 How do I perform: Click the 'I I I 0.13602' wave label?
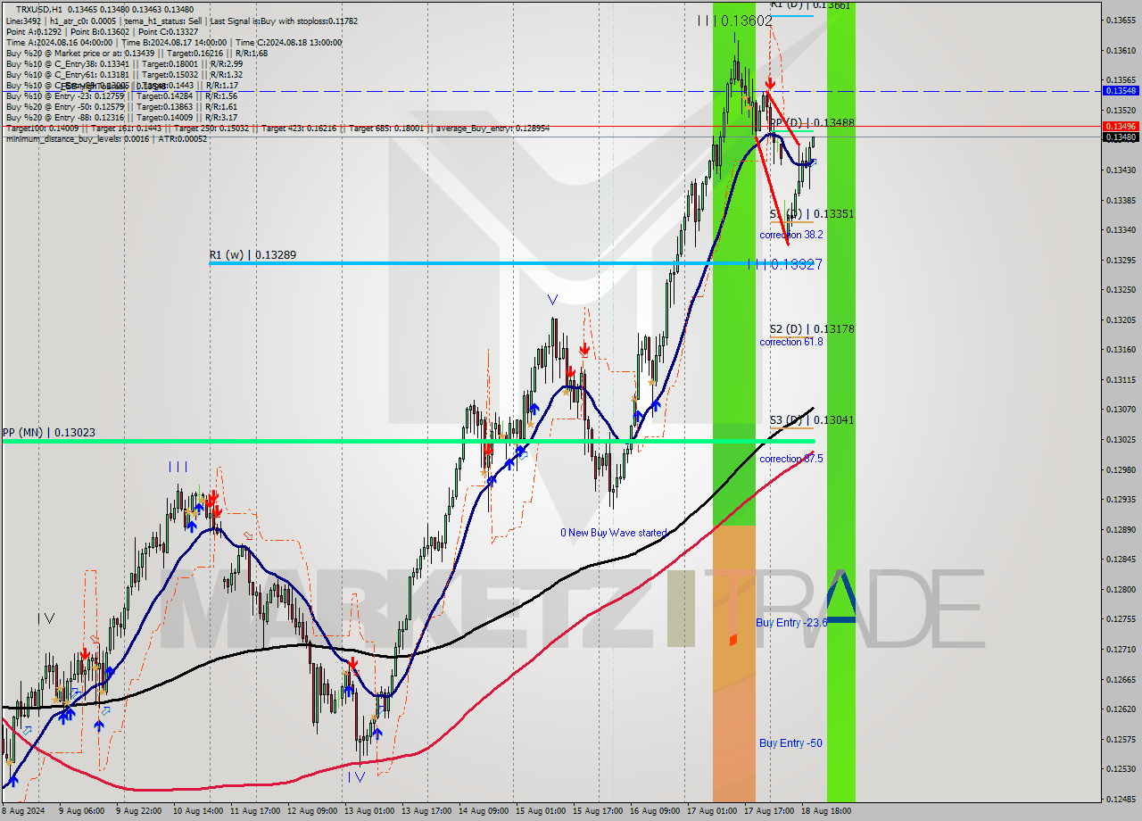[735, 21]
